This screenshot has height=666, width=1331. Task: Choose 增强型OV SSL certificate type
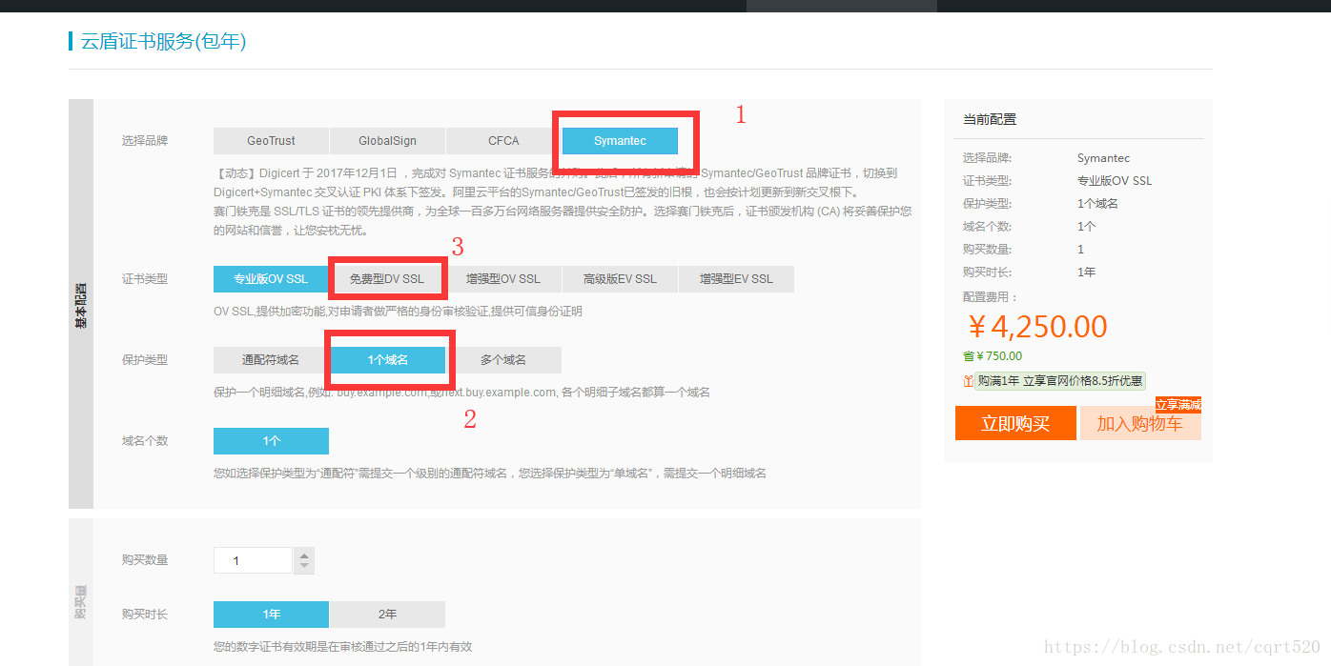[503, 279]
